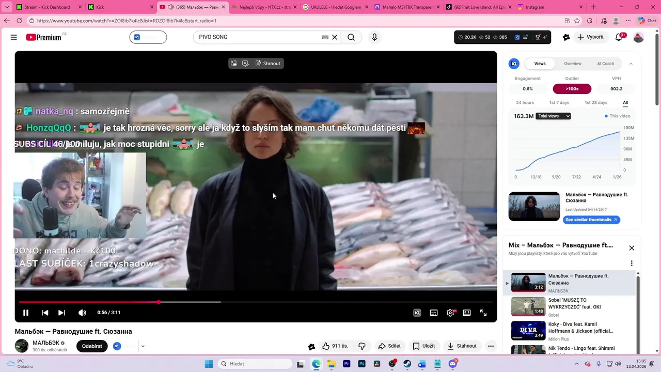The height and width of the screenshot is (372, 661).
Task: Click the >100x Outlier badge
Action: click(572, 89)
